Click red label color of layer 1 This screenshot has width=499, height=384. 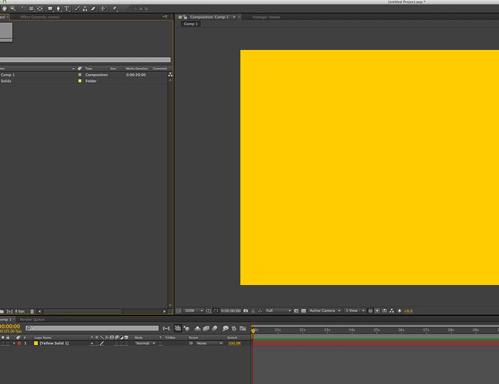coord(19,344)
